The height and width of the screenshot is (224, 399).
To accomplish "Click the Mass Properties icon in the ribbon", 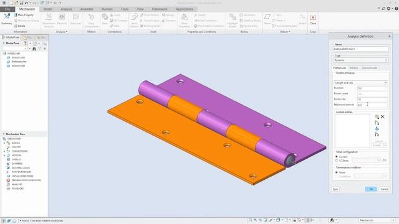I will (x=185, y=17).
